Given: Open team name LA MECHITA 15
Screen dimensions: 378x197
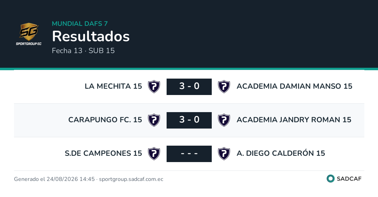Looking at the screenshot, I should (113, 86).
